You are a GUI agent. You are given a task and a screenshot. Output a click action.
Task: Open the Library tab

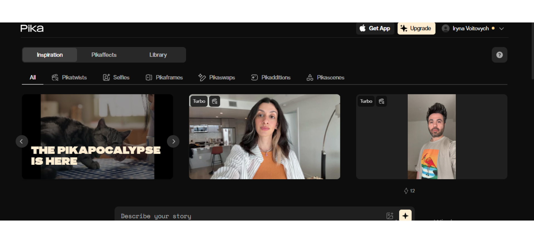(x=158, y=55)
